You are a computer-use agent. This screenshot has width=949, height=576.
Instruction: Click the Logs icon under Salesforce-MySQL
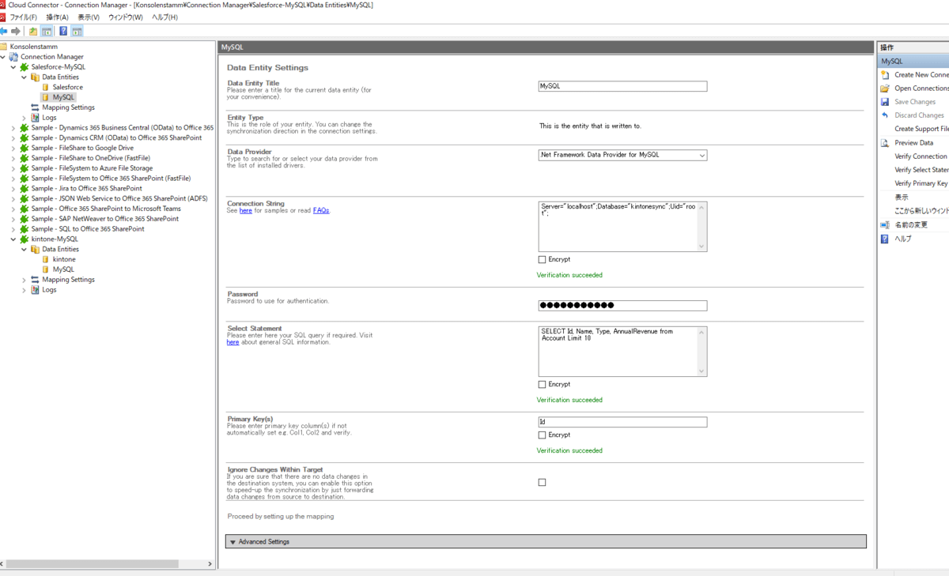pyautogui.click(x=35, y=118)
